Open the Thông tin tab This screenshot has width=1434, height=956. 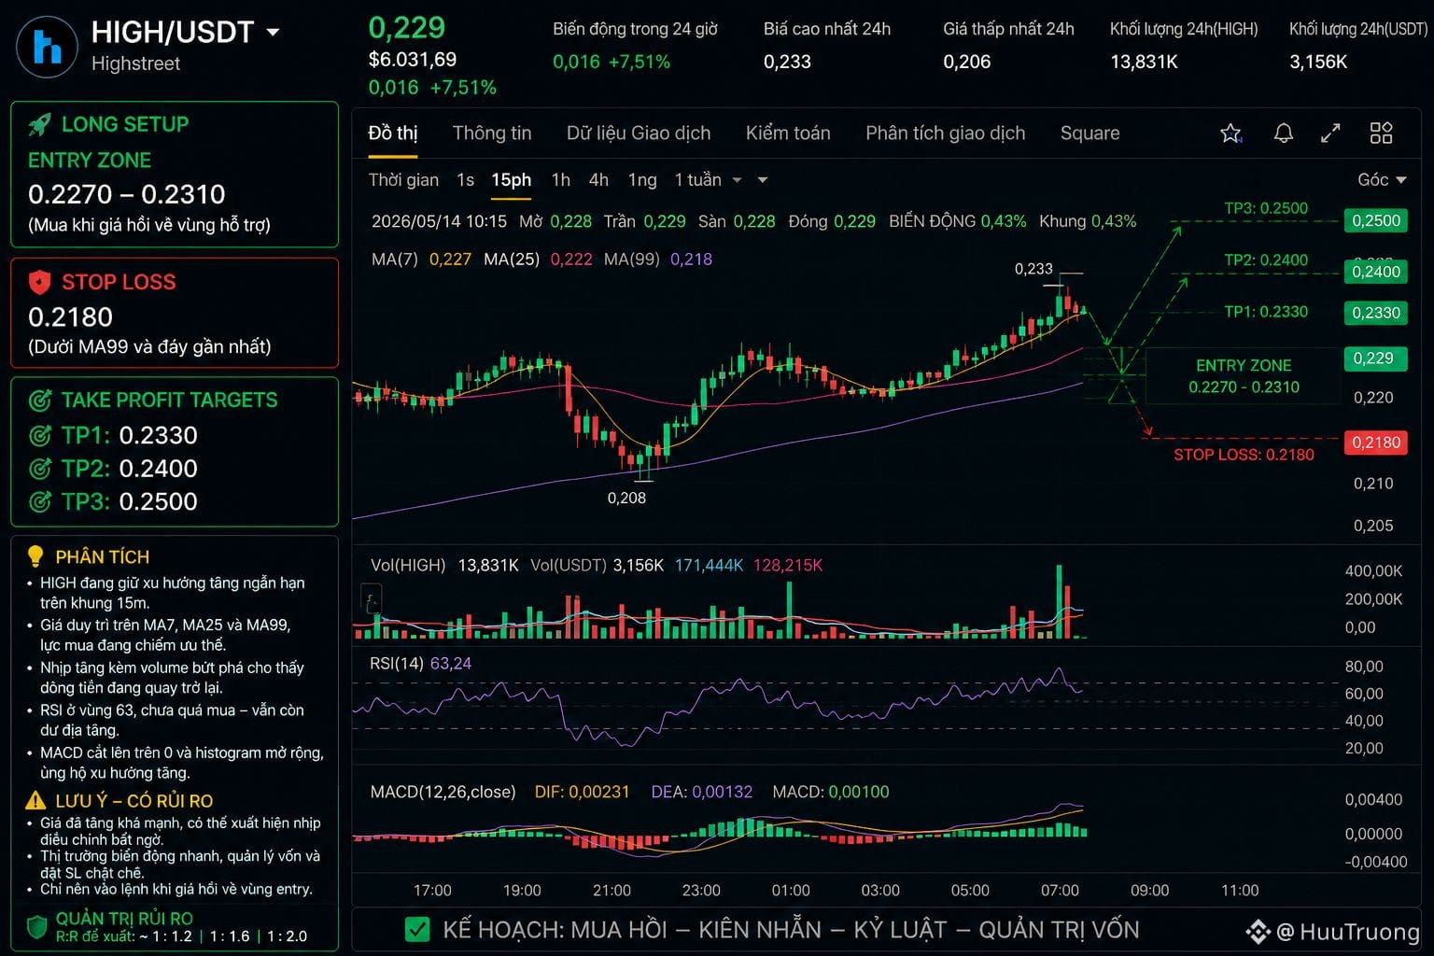coord(492,134)
